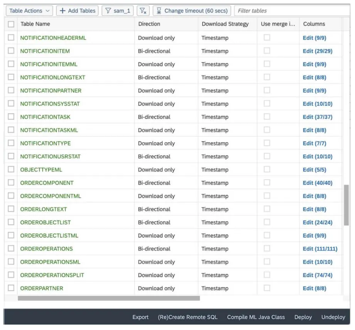This screenshot has width=355, height=330.
Task: Enable Use merge for NOTIFICATIONPARTNER
Action: click(x=267, y=90)
